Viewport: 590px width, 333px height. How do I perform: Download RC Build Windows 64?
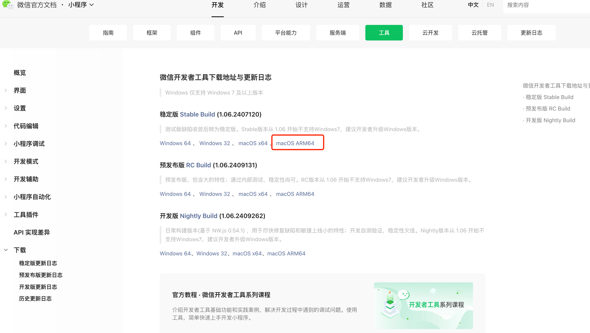pyautogui.click(x=175, y=194)
